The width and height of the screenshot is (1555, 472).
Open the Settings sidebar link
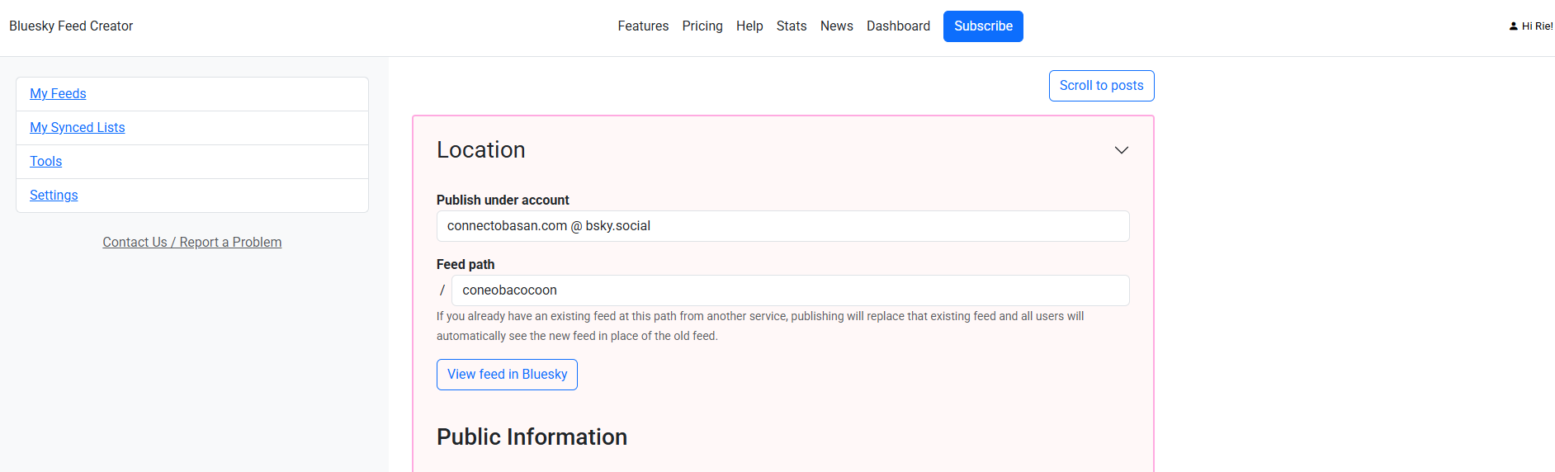pos(54,196)
